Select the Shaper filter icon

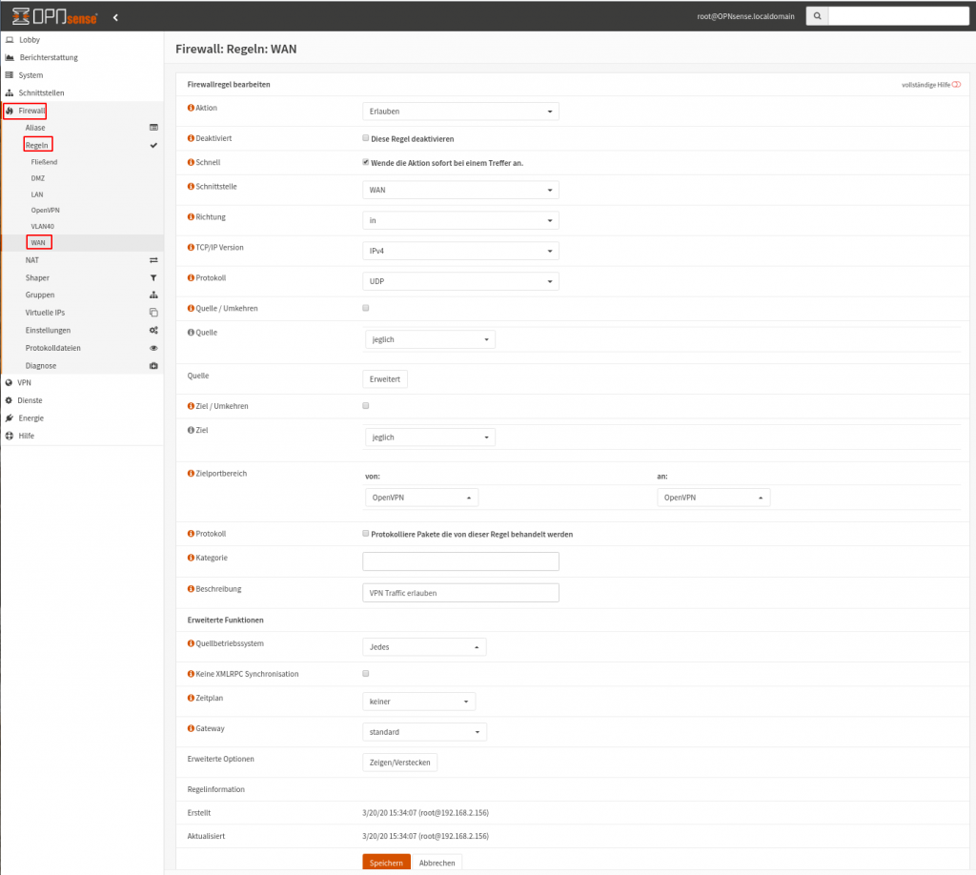(x=152, y=278)
